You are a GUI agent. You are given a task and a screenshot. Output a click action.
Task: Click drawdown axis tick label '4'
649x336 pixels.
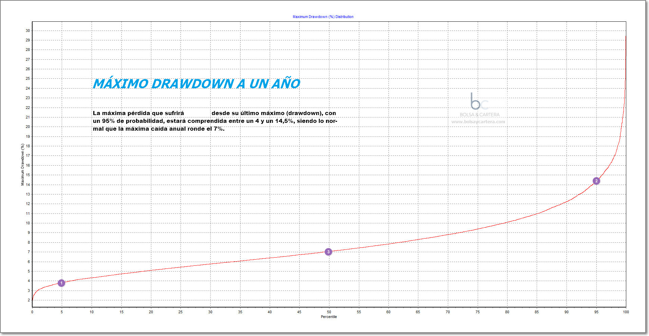click(29, 281)
